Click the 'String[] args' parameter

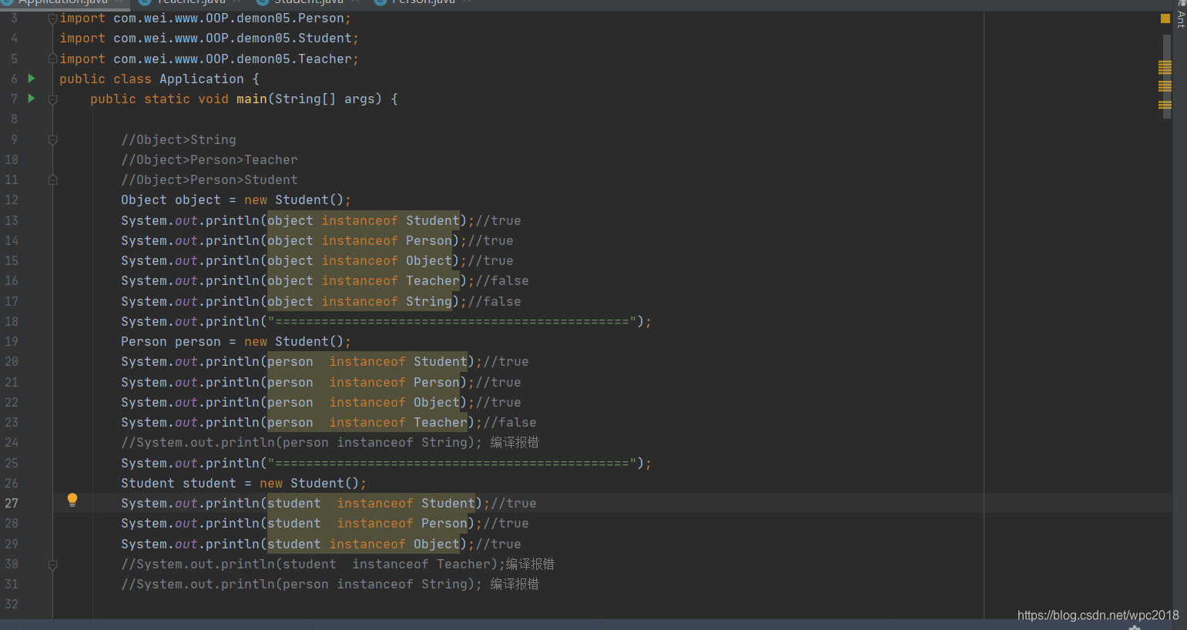[x=325, y=99]
